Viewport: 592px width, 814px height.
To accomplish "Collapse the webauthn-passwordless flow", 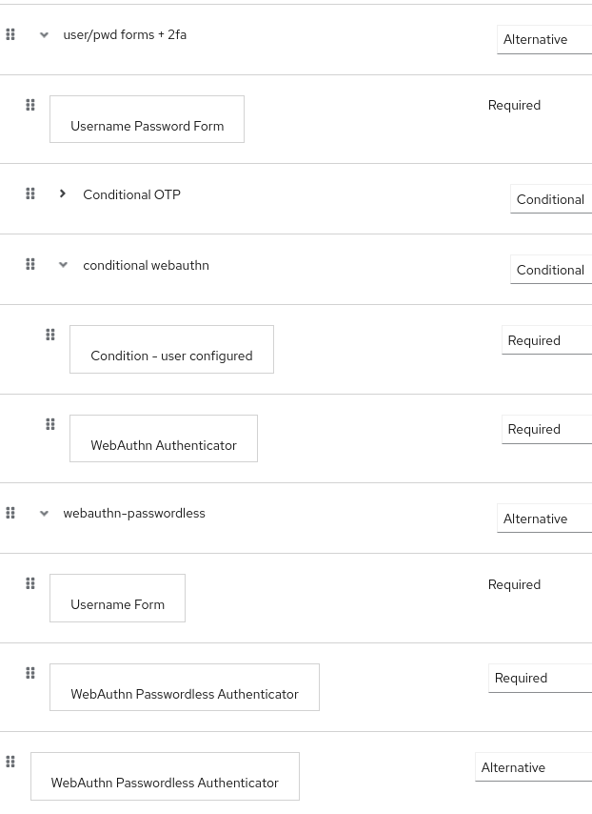I will point(44,513).
